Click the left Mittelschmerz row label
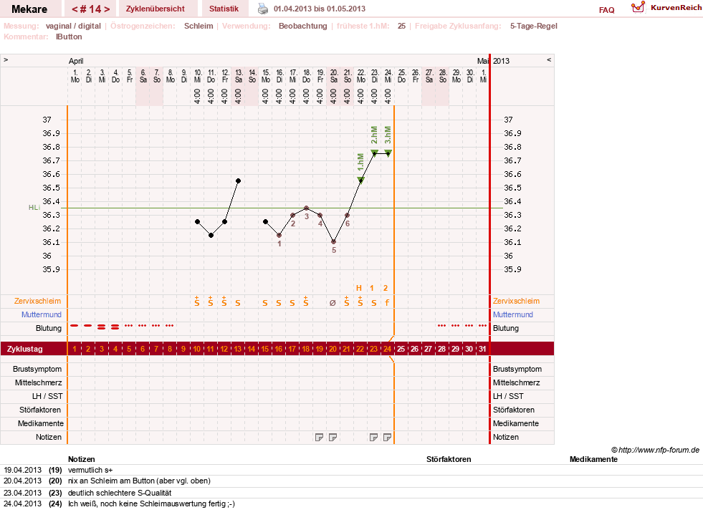 [39, 382]
